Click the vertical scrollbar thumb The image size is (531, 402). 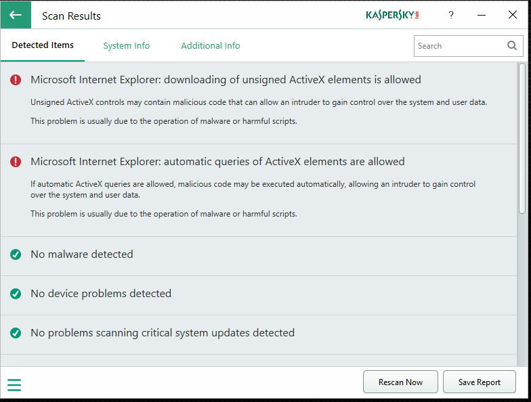coord(522,138)
